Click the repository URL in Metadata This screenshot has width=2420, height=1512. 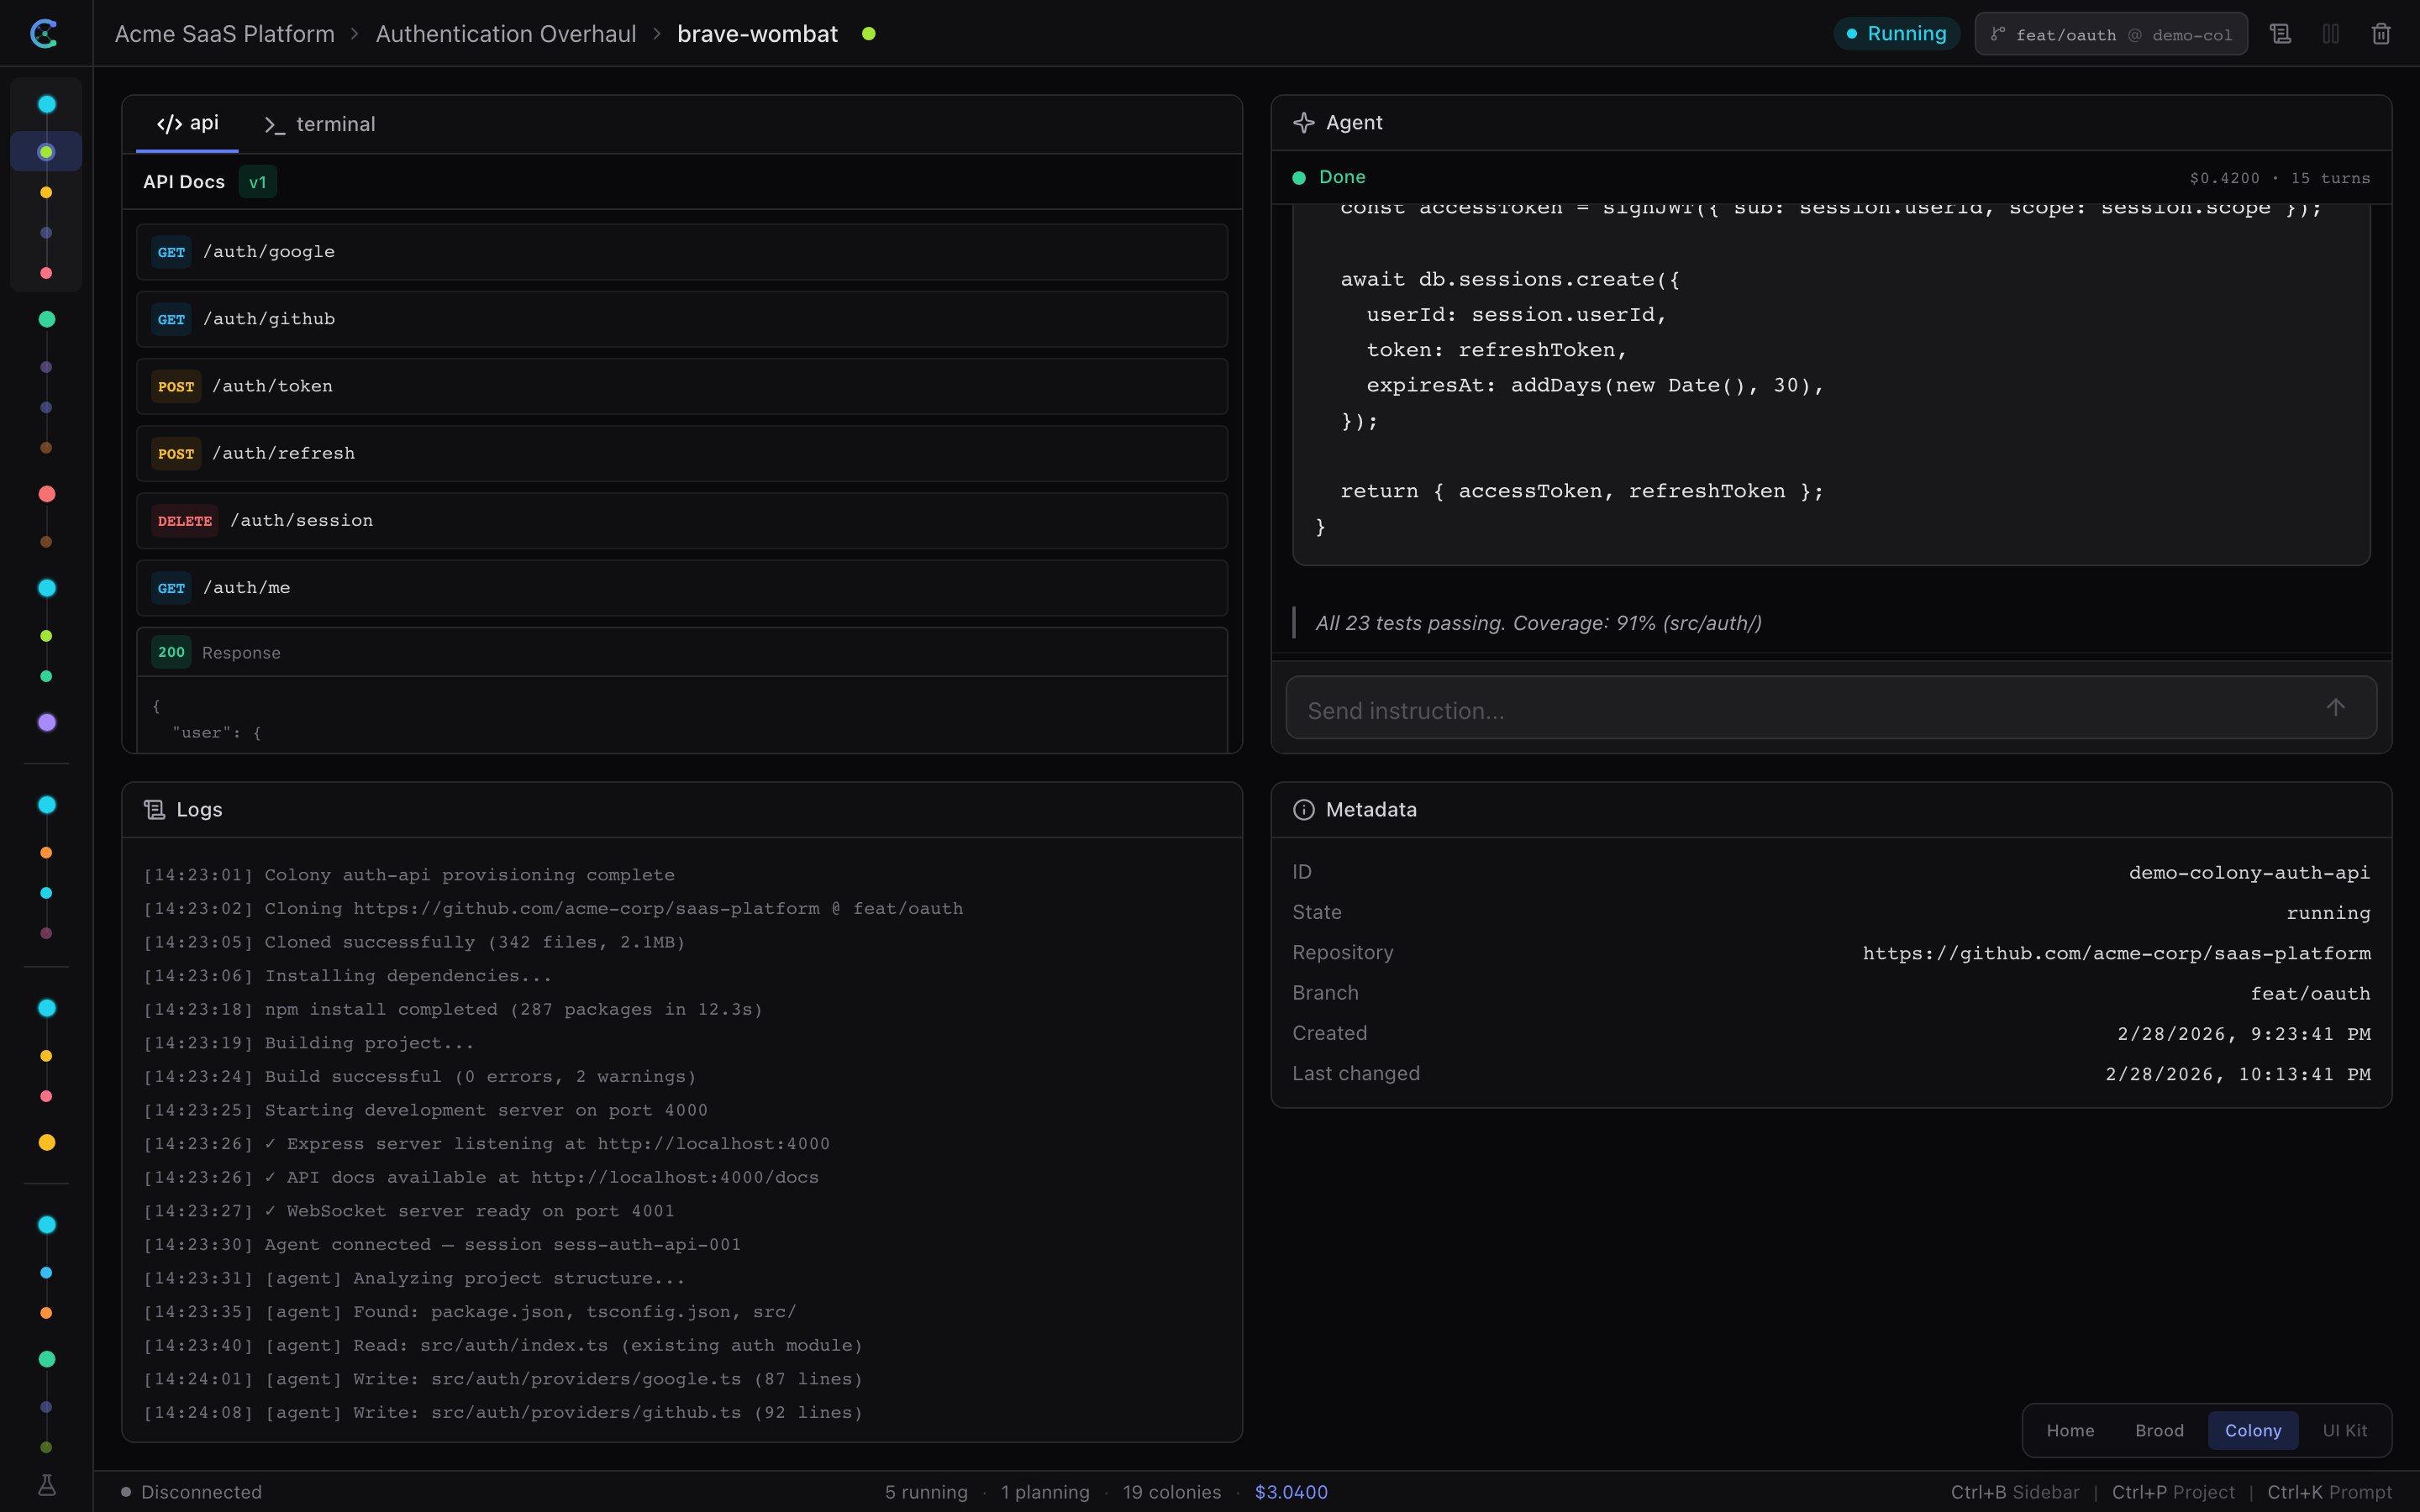pos(2116,953)
